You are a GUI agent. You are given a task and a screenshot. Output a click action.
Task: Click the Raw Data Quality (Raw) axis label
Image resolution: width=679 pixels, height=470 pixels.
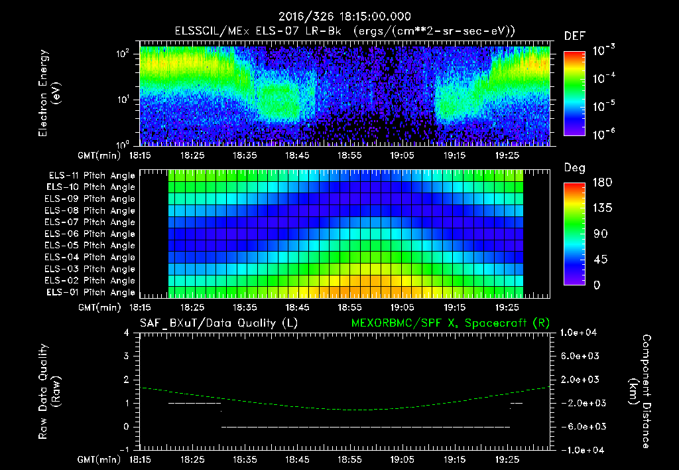(x=49, y=392)
